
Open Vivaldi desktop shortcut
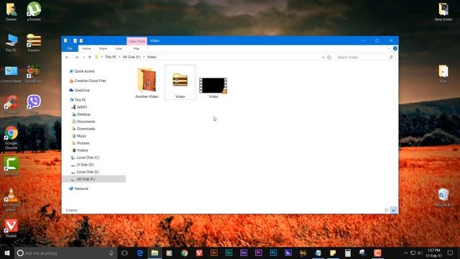point(11,228)
